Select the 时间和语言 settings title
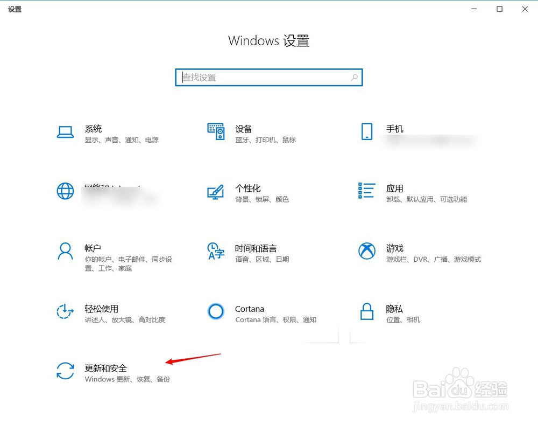 pyautogui.click(x=256, y=248)
